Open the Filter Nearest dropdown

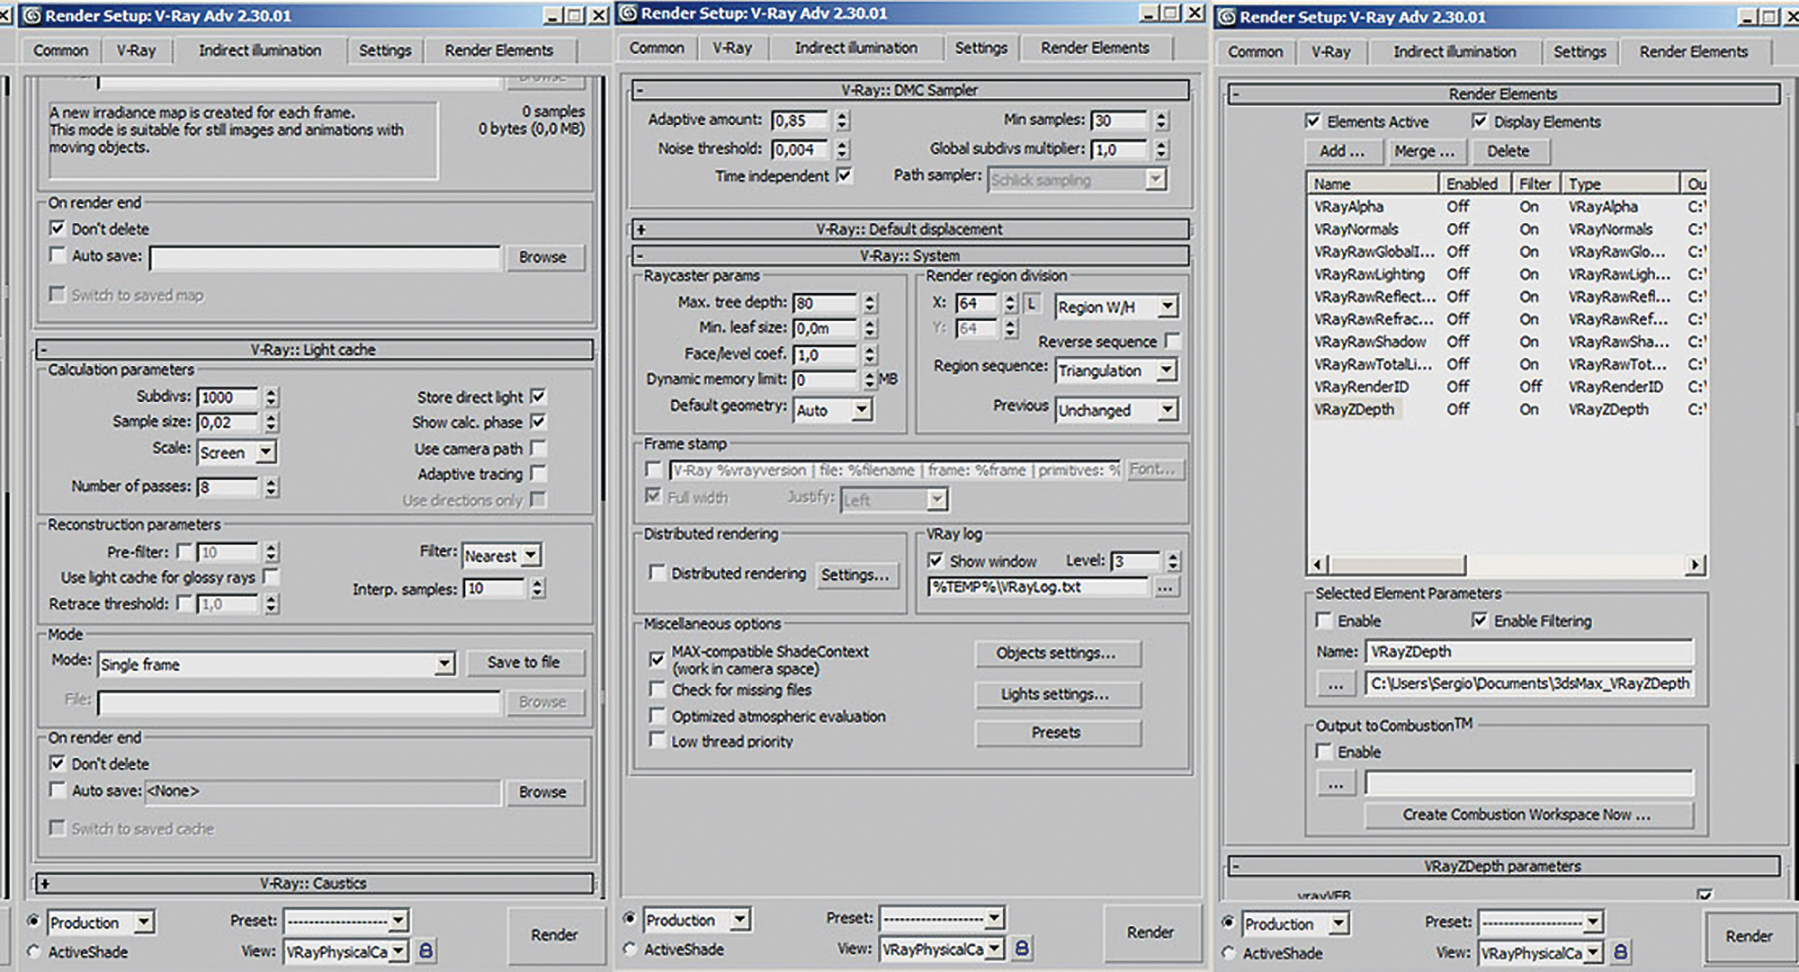(x=531, y=556)
